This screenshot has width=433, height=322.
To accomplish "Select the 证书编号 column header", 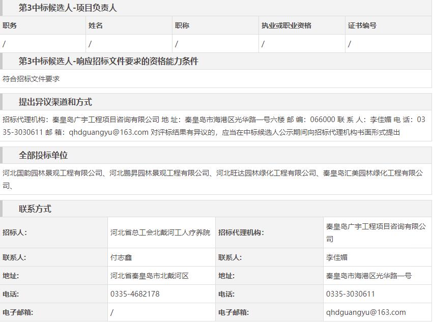I will pos(362,25).
